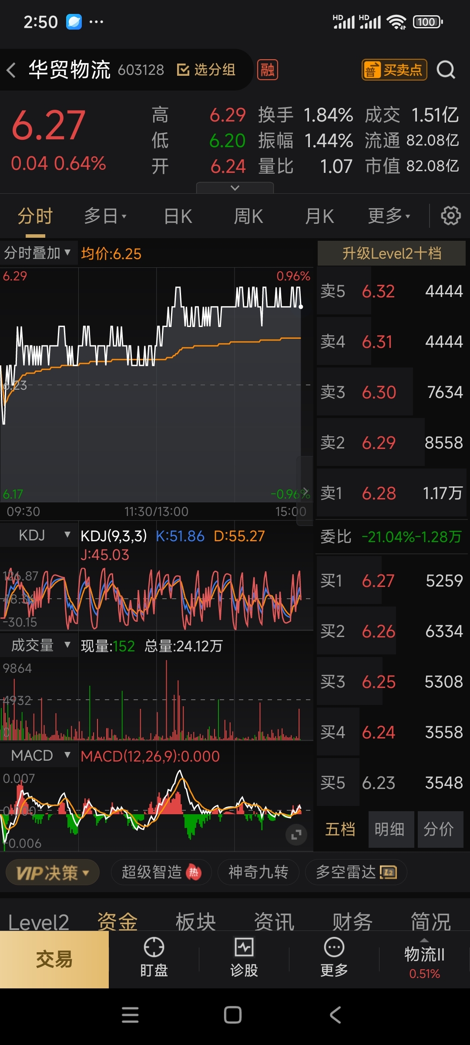Image resolution: width=470 pixels, height=1045 pixels.
Task: Tap the volume bar chart
Action: pyautogui.click(x=157, y=699)
